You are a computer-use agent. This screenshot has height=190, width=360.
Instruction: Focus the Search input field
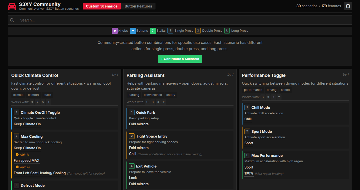pyautogui.click(x=180, y=20)
